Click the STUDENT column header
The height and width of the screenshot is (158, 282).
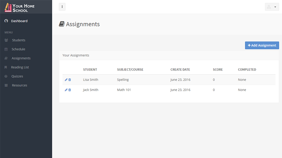point(90,70)
